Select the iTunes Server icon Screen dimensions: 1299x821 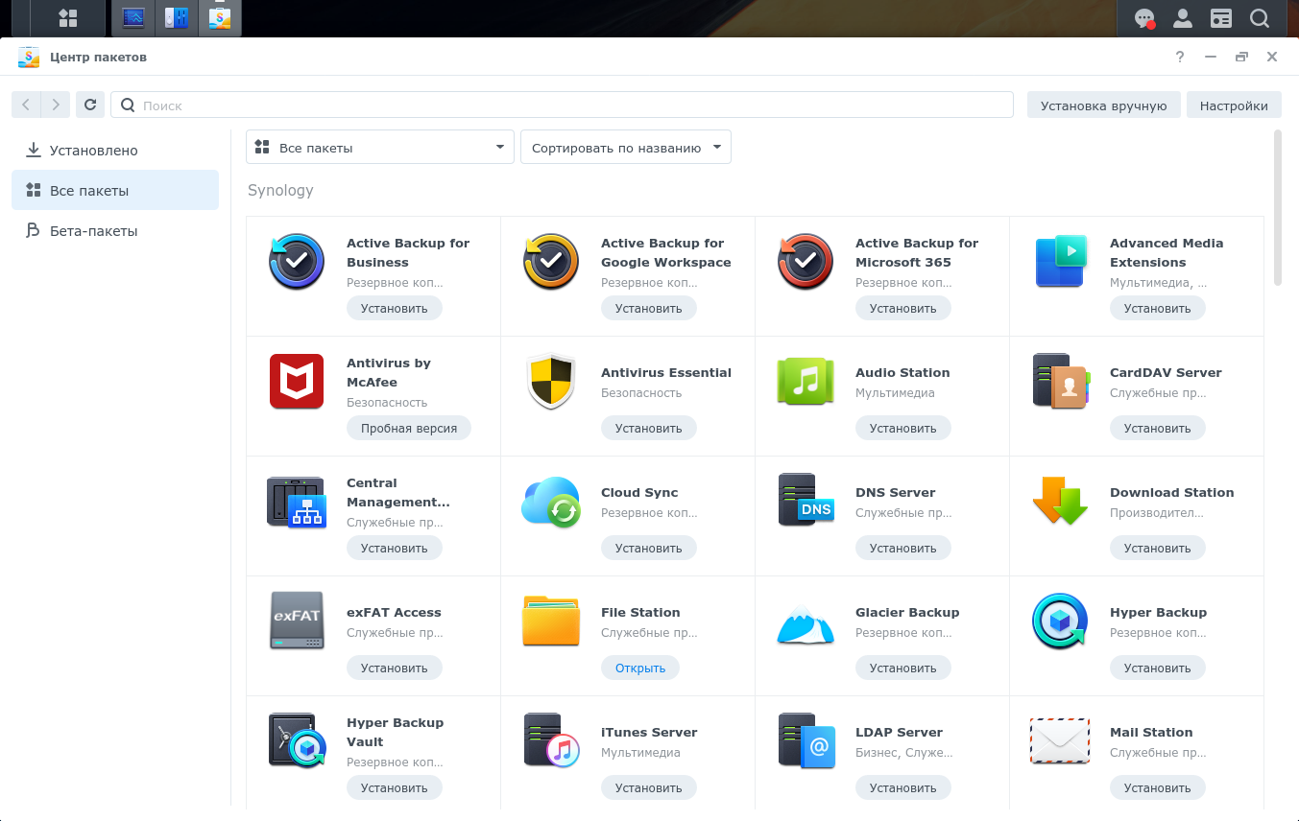click(551, 740)
